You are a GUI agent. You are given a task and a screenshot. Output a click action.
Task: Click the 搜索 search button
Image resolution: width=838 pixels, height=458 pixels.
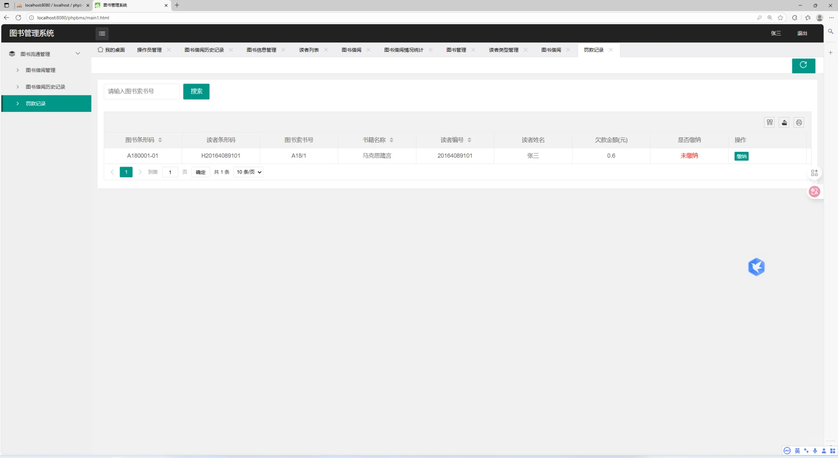pyautogui.click(x=196, y=91)
